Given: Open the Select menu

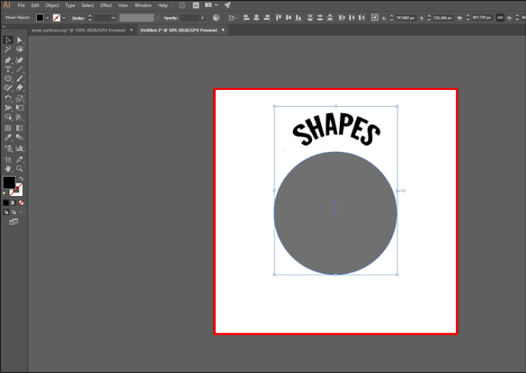Looking at the screenshot, I should pyautogui.click(x=88, y=5).
